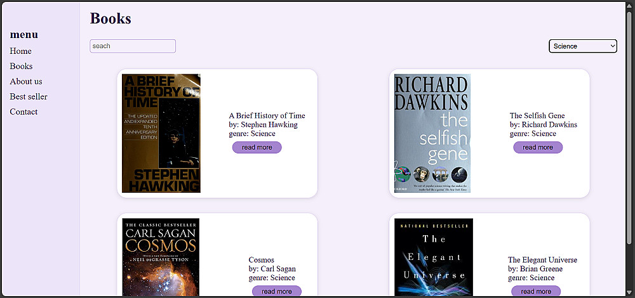Open the Contact menu link

point(23,112)
